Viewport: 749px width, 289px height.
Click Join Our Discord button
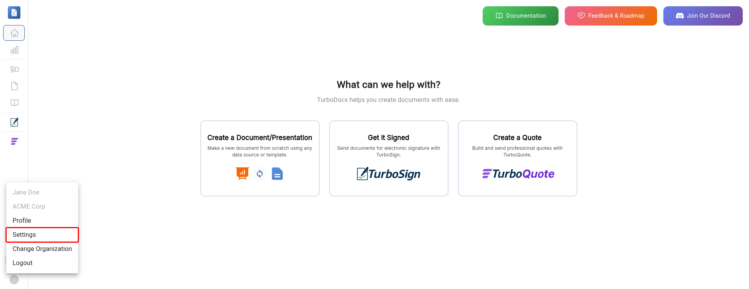click(703, 16)
